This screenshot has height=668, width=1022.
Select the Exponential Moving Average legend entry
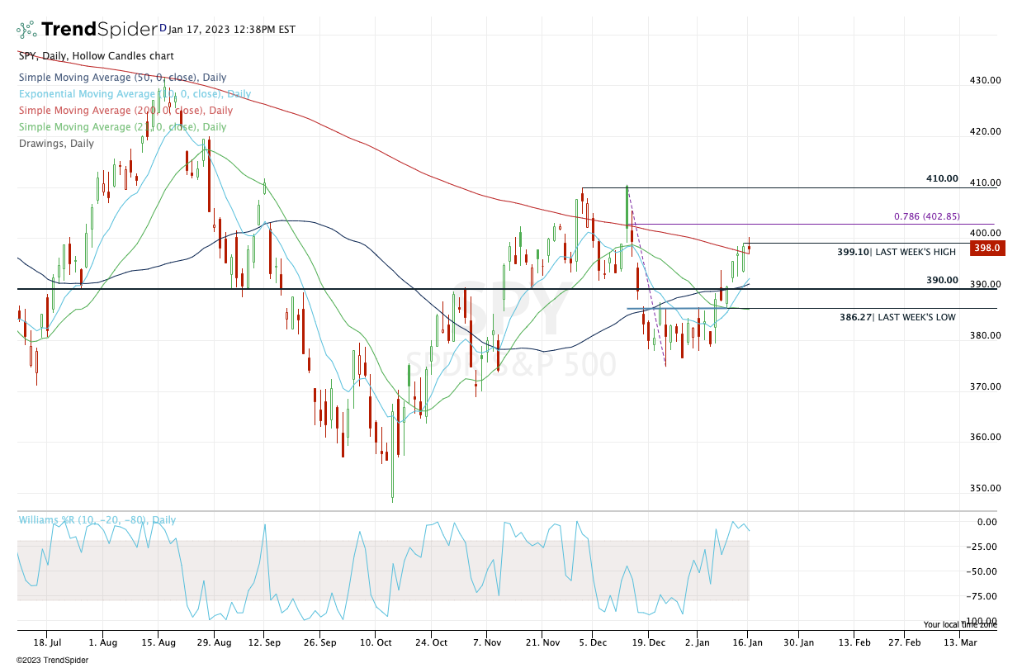(x=134, y=94)
